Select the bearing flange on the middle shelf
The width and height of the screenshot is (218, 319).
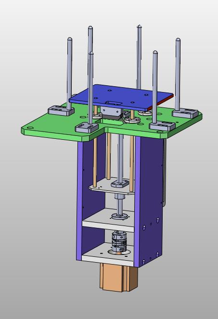point(120,216)
